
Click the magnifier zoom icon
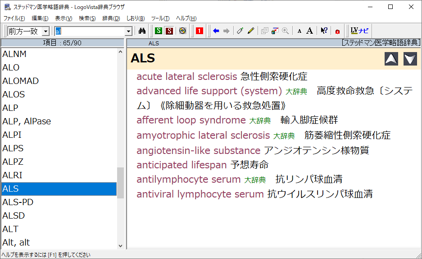(286, 31)
